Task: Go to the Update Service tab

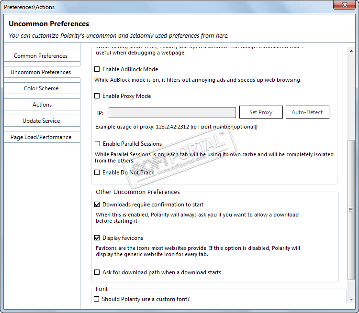Action: (42, 121)
